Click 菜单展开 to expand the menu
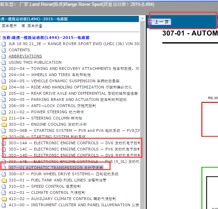Image resolution: width=218 pixels, height=209 pixels. click(9, 26)
